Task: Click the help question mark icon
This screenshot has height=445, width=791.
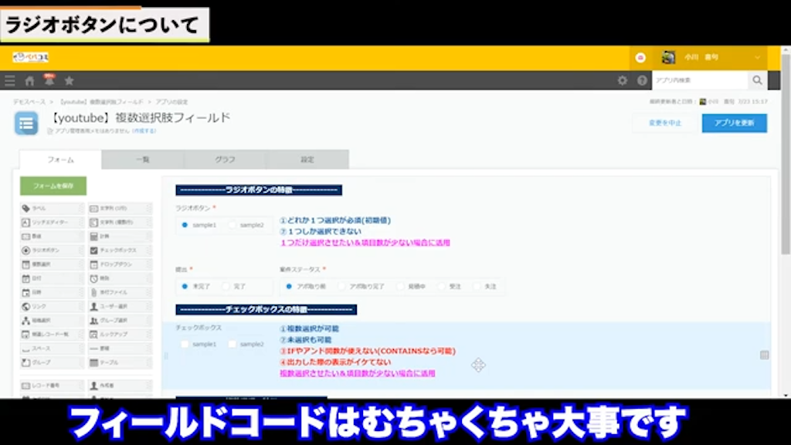Action: tap(641, 80)
